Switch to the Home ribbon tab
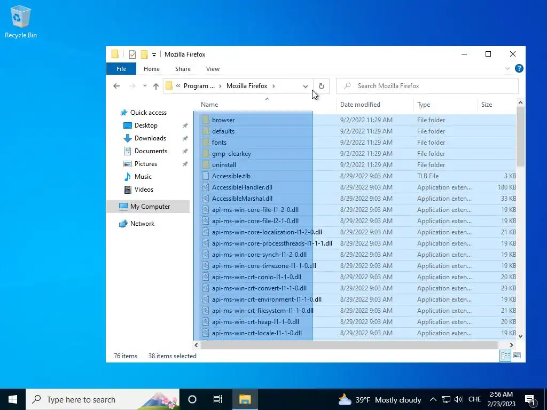This screenshot has height=410, width=547. pyautogui.click(x=151, y=69)
